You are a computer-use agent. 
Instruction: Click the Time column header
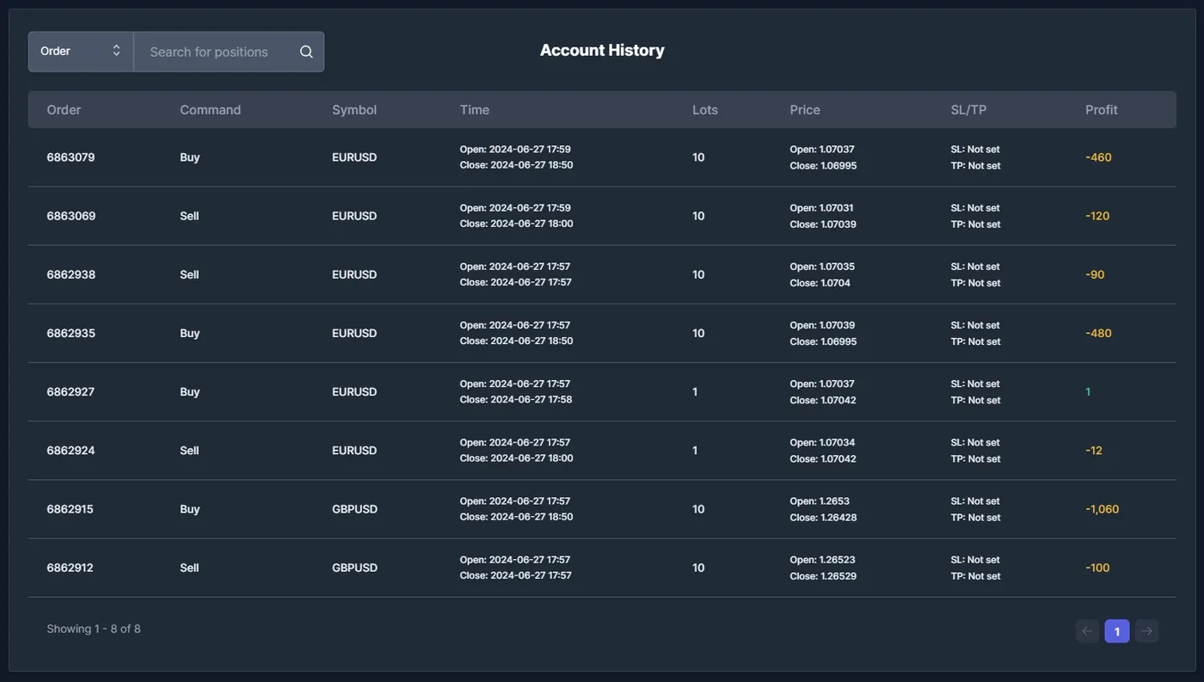475,110
